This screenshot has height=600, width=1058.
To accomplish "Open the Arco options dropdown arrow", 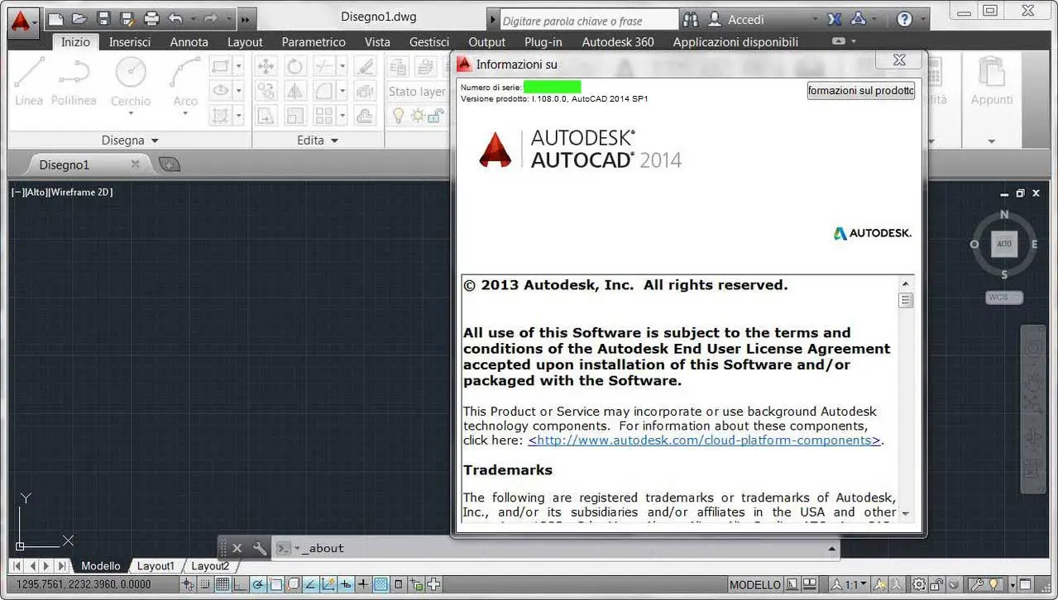I will coord(185,115).
